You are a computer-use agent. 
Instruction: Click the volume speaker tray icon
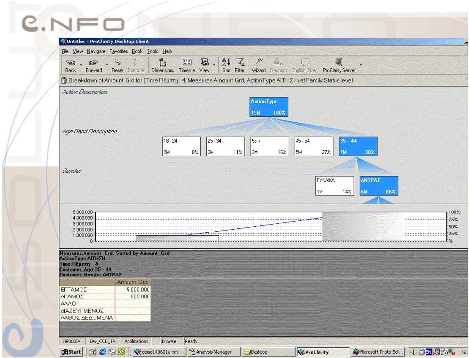click(x=413, y=352)
